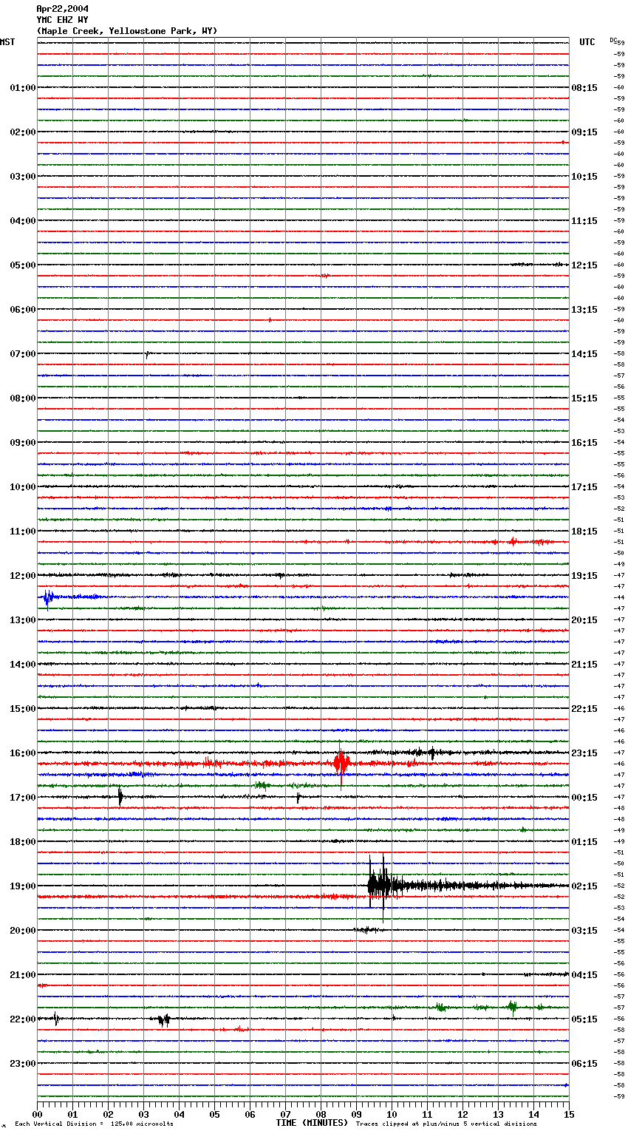This screenshot has height=1134, width=628.
Task: Click 'Traces clipped at plus/minus 5 vertical divisions'
Action: pyautogui.click(x=446, y=1124)
